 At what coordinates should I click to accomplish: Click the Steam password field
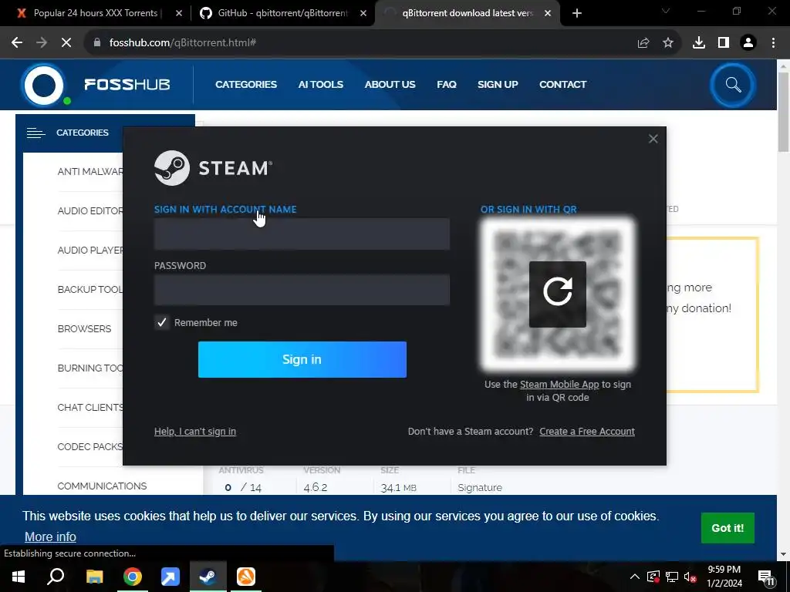(302, 290)
